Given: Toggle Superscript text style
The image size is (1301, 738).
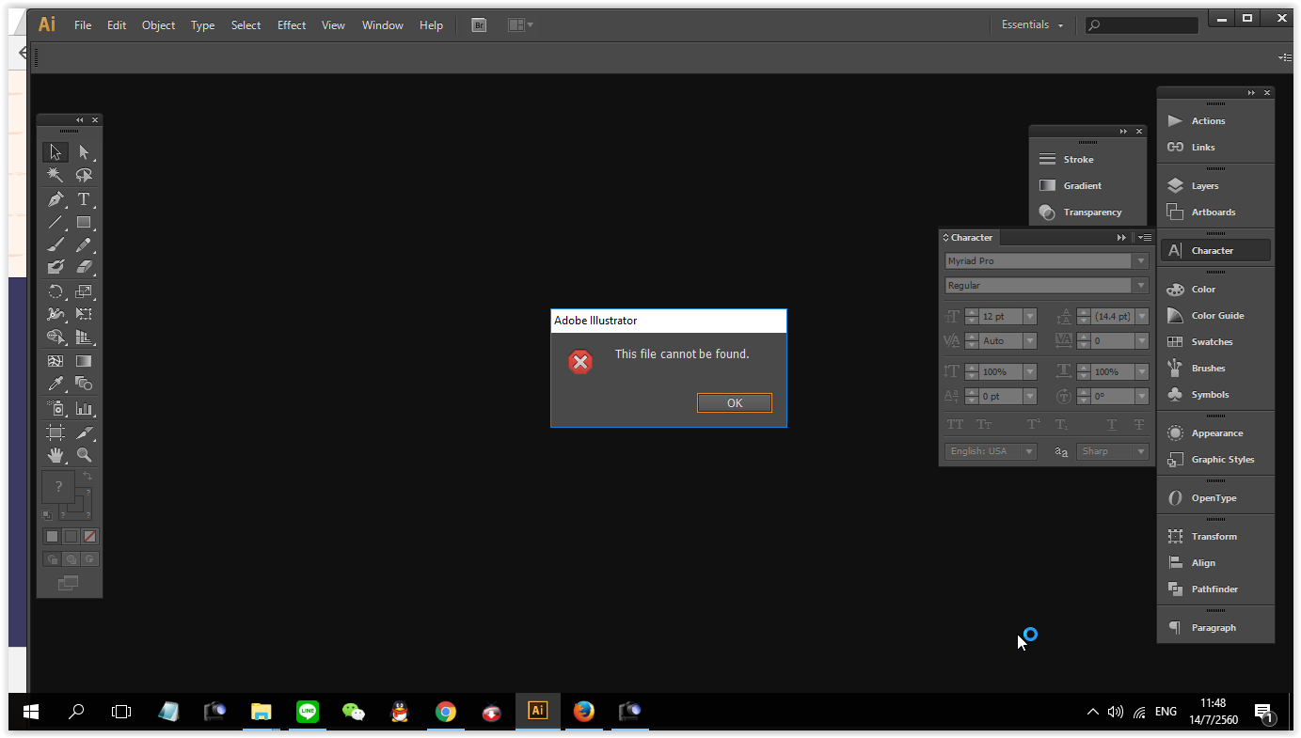Looking at the screenshot, I should (x=1033, y=425).
